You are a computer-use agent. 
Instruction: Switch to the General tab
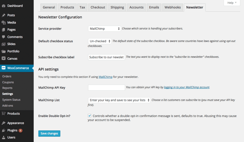49,7
